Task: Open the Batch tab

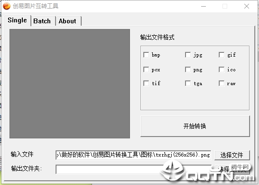Action: (43, 21)
